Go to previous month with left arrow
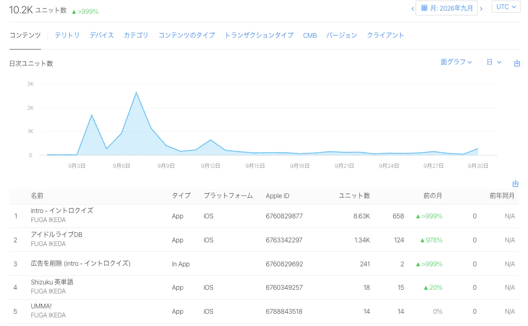 pos(412,9)
